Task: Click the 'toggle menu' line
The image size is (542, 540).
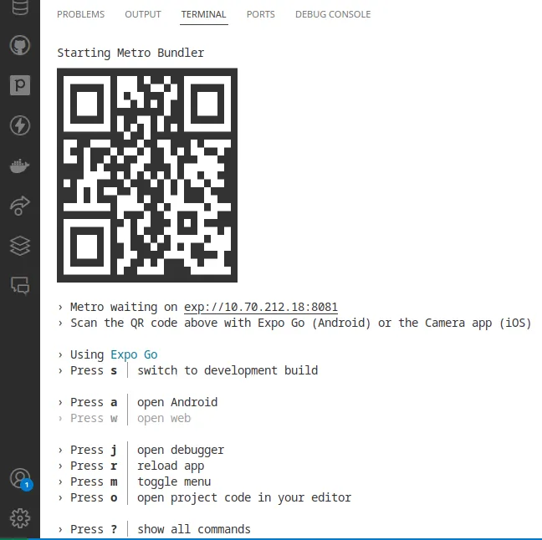Action: pos(174,481)
